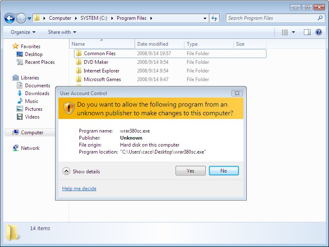Click Yes in User Account Control
Viewport: 329px width, 247px height.
(190, 170)
